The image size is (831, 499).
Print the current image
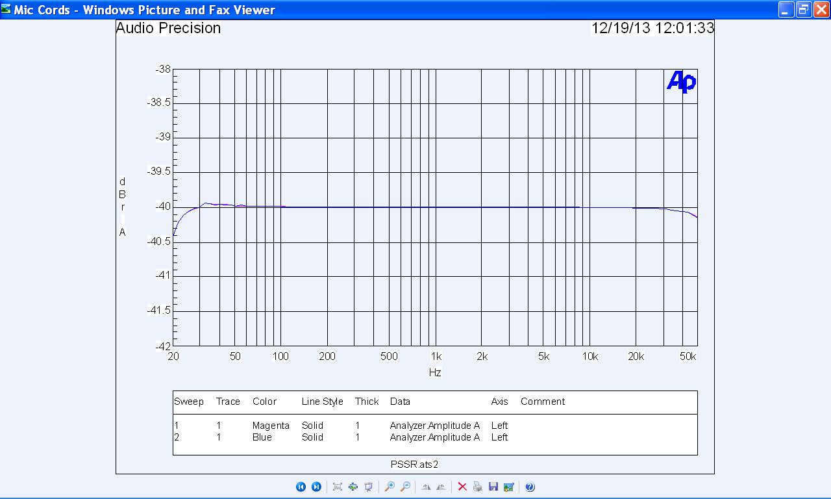coord(478,487)
